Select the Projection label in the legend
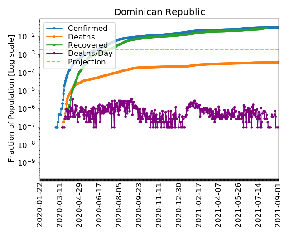Image resolution: width=290 pixels, height=236 pixels. point(87,62)
